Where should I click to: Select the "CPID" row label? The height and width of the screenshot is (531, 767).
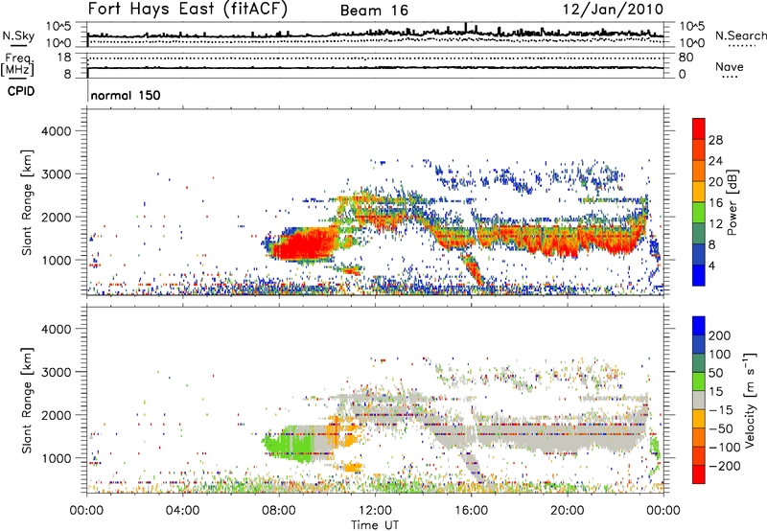[x=21, y=91]
